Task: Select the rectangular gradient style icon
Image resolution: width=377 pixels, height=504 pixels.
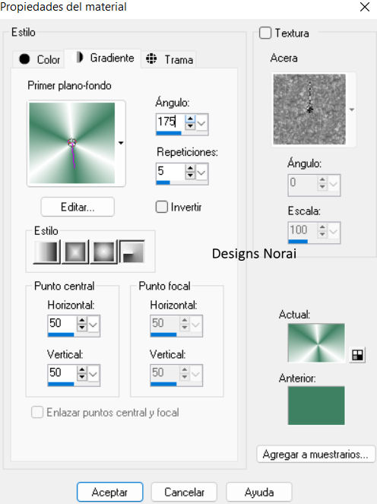Action: pyautogui.click(x=75, y=252)
